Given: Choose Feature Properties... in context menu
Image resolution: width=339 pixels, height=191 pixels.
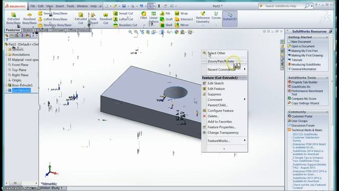Looking at the screenshot, I should [x=225, y=127].
